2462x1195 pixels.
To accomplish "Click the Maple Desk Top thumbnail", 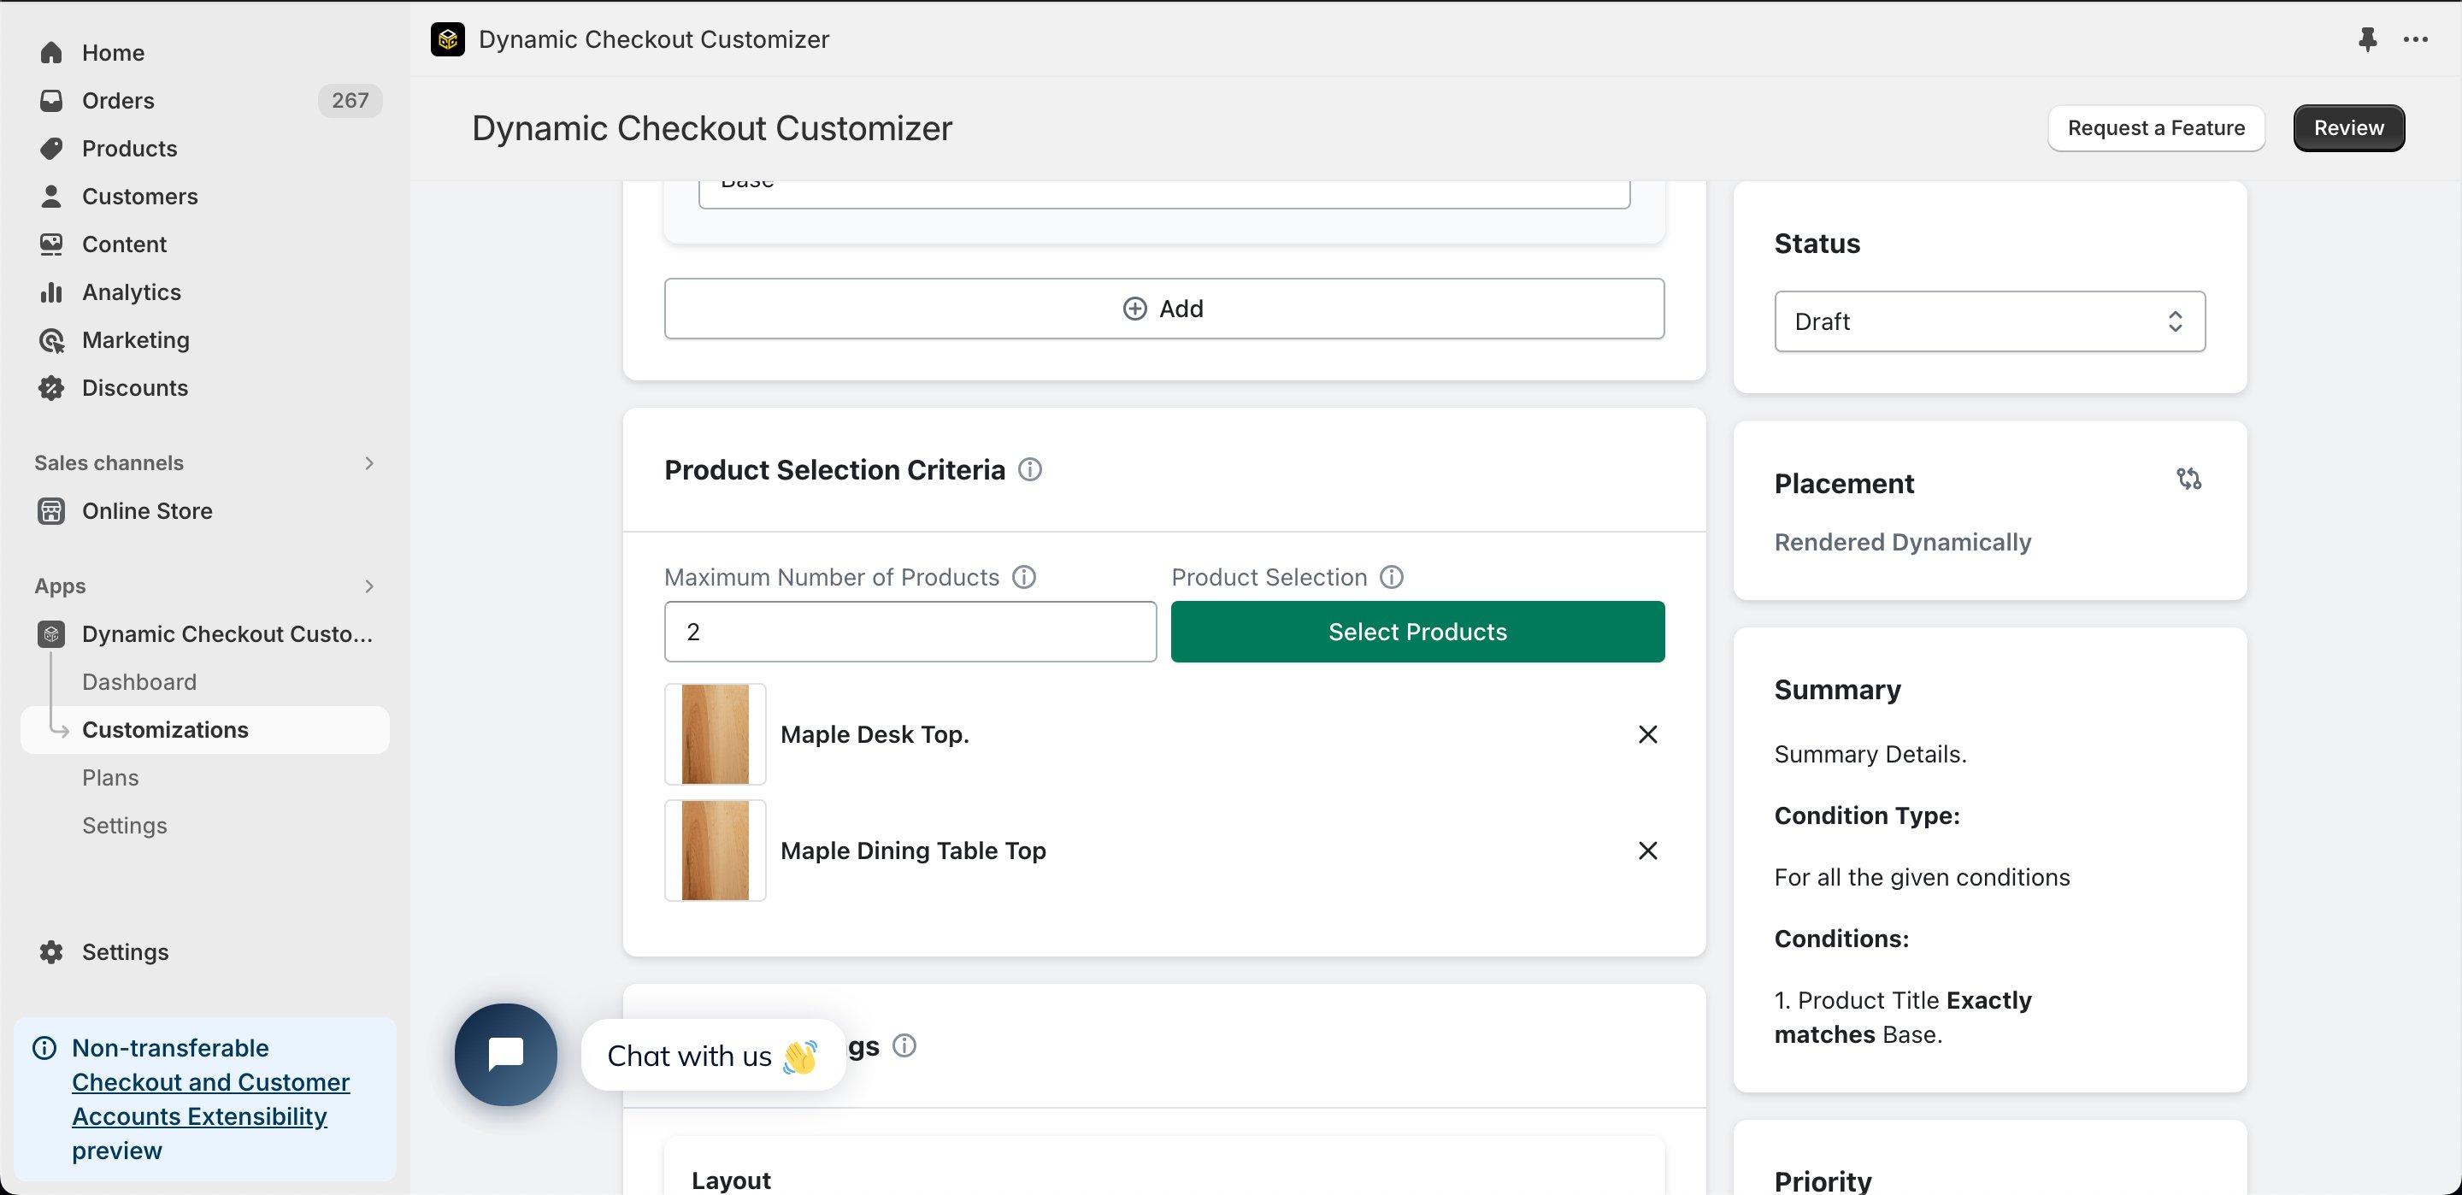I will 715,733.
